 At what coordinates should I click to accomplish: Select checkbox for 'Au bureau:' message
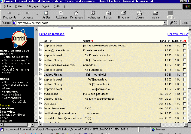pos(184,113)
